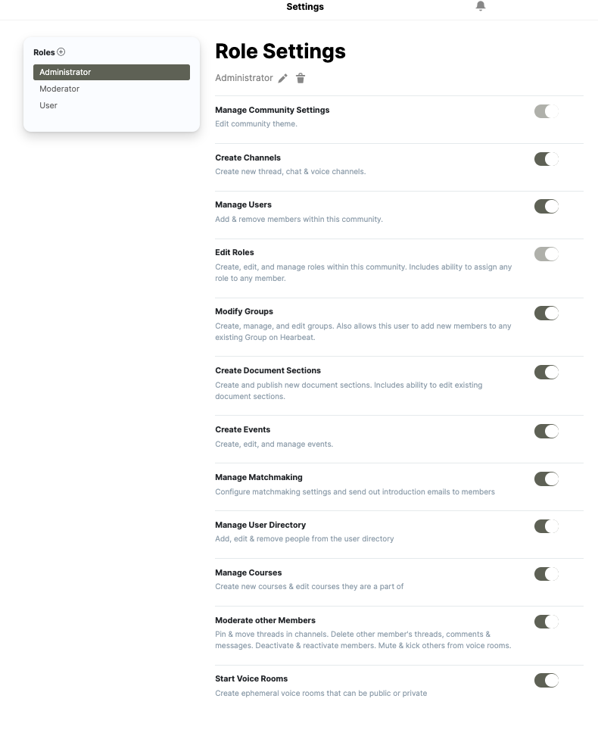Click the Settings page title
The height and width of the screenshot is (736, 598).
[x=305, y=7]
